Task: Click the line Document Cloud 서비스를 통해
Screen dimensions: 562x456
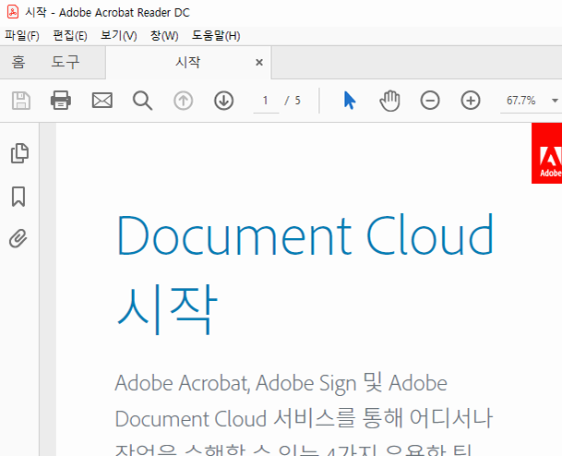Action: click(x=304, y=418)
